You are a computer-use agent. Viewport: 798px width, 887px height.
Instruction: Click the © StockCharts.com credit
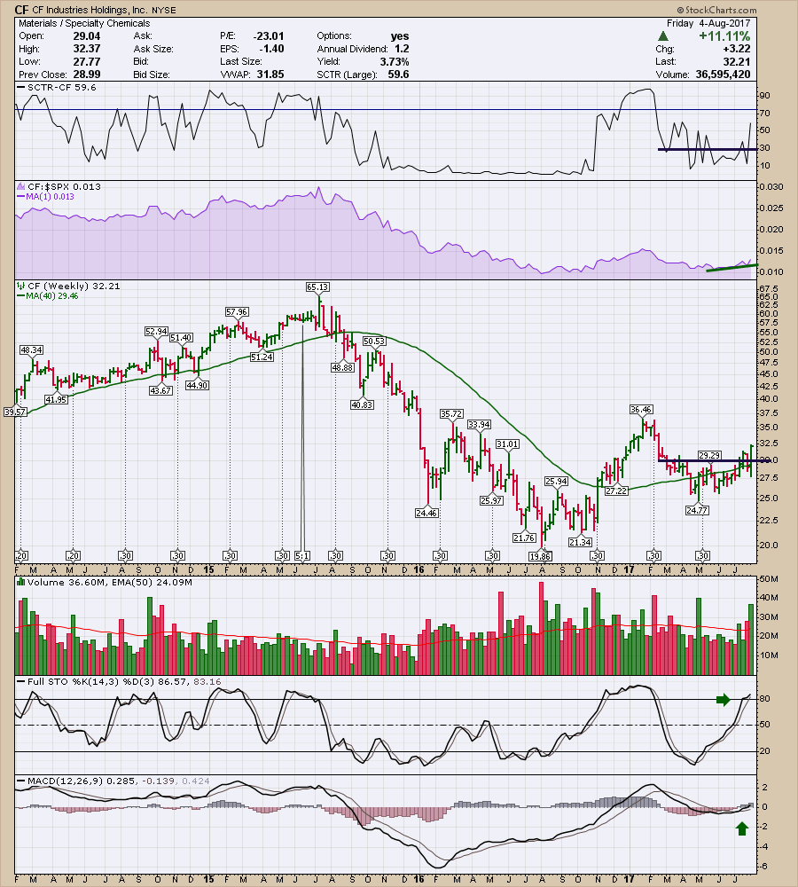point(716,10)
